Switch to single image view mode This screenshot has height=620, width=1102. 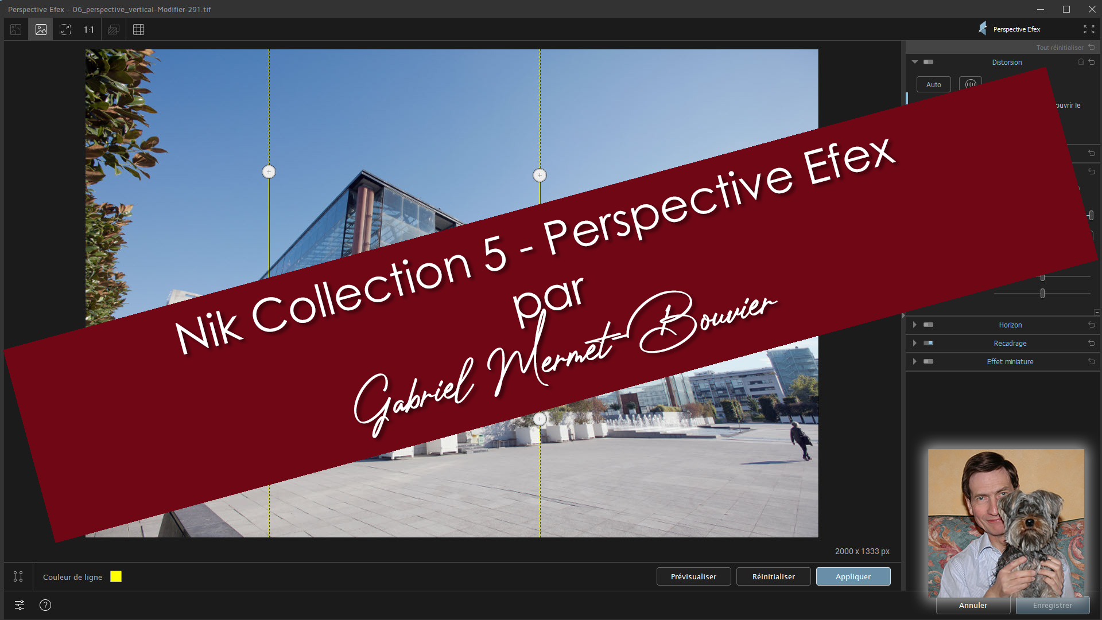[x=41, y=29]
